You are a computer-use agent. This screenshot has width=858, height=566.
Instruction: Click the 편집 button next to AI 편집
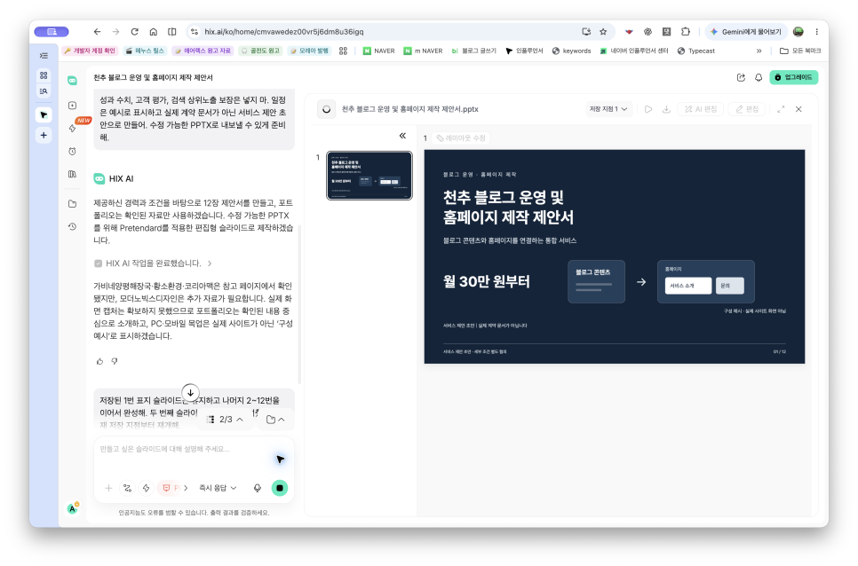746,109
